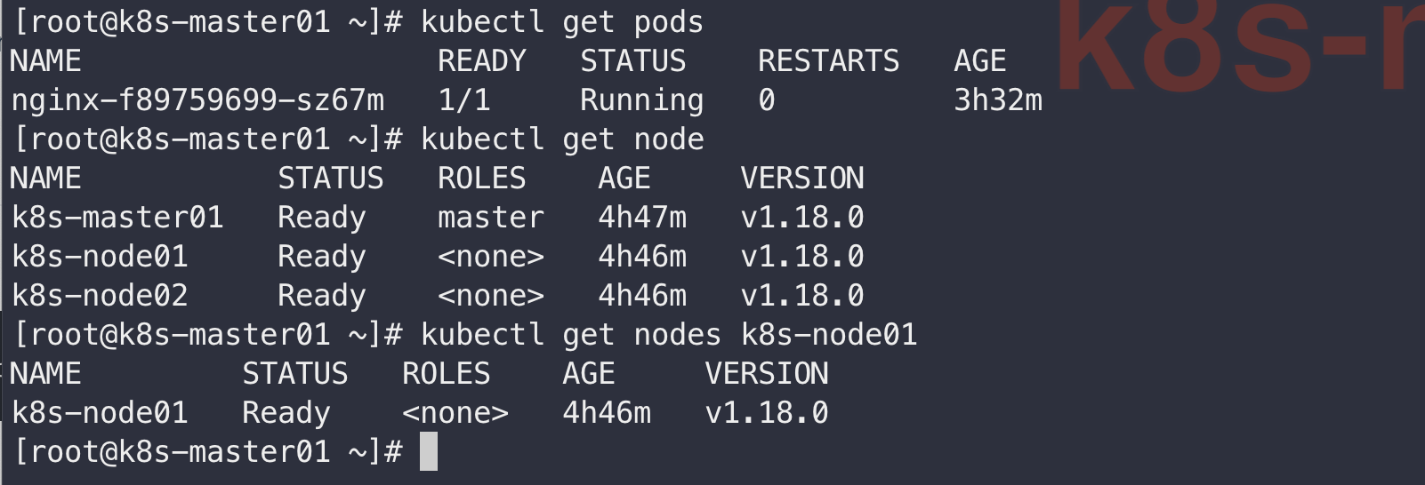Click the 'kubectl get pods' command text
The height and width of the screenshot is (485, 1425).
coord(561,22)
